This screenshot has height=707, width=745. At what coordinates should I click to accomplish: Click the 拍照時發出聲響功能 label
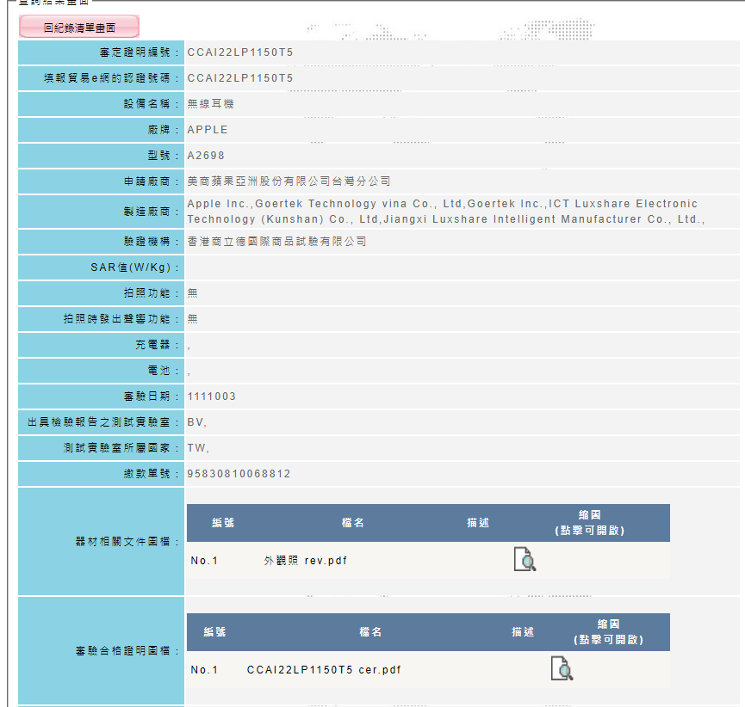point(121,319)
